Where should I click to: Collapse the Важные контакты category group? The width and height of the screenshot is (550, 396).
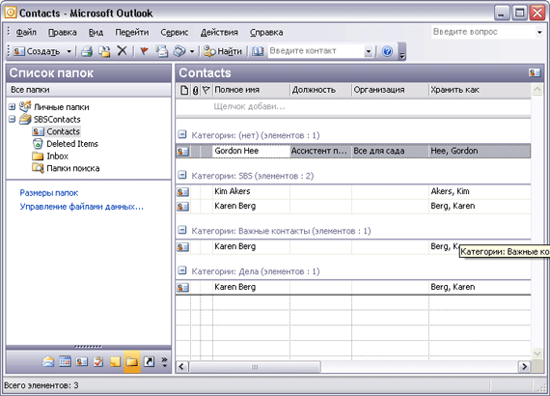182,230
